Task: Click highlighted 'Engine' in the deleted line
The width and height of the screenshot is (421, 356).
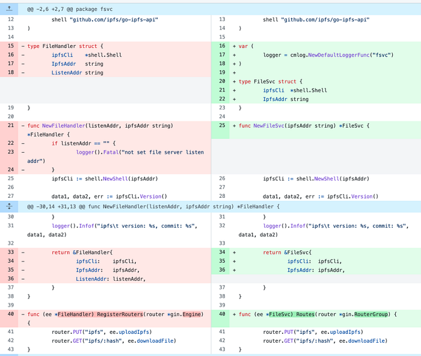Action: pos(192,315)
